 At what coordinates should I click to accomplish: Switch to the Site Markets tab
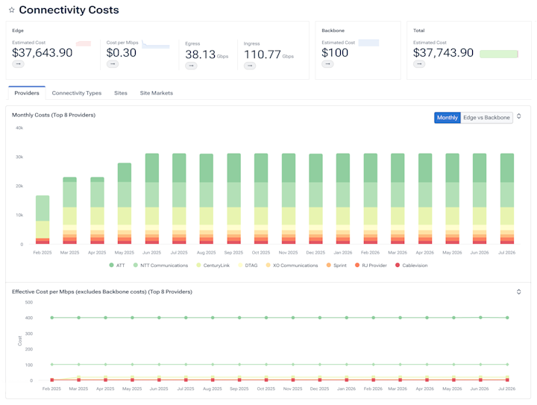pyautogui.click(x=156, y=93)
